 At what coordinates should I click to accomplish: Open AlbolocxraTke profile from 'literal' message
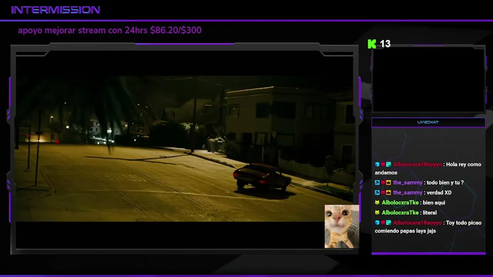pyautogui.click(x=400, y=213)
